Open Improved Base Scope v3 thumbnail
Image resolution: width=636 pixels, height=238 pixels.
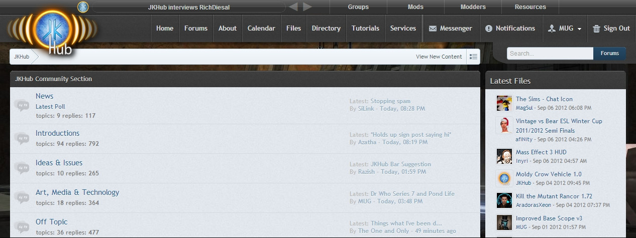click(x=504, y=222)
